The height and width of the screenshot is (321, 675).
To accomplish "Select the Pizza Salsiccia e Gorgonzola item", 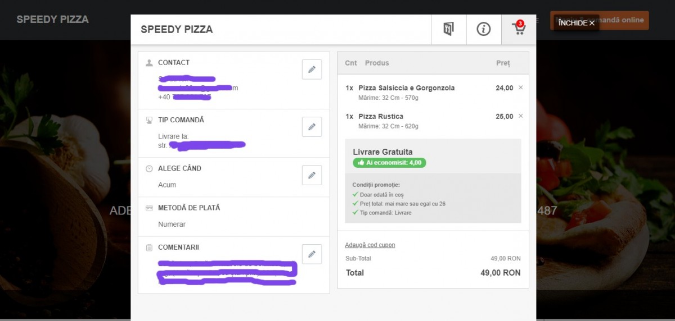I will click(x=406, y=88).
